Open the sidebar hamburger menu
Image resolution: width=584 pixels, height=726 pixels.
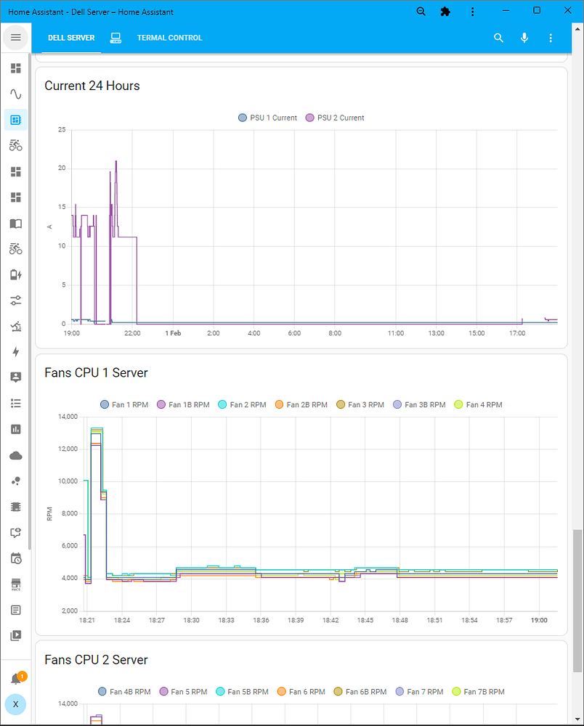[x=15, y=37]
